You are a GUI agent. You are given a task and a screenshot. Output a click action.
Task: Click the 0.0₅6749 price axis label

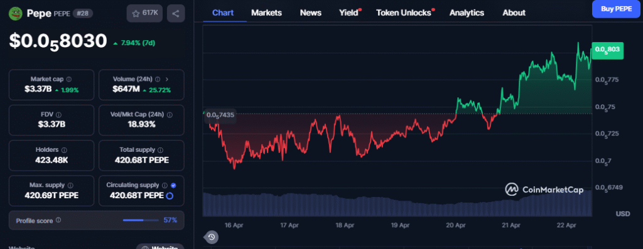coord(609,188)
